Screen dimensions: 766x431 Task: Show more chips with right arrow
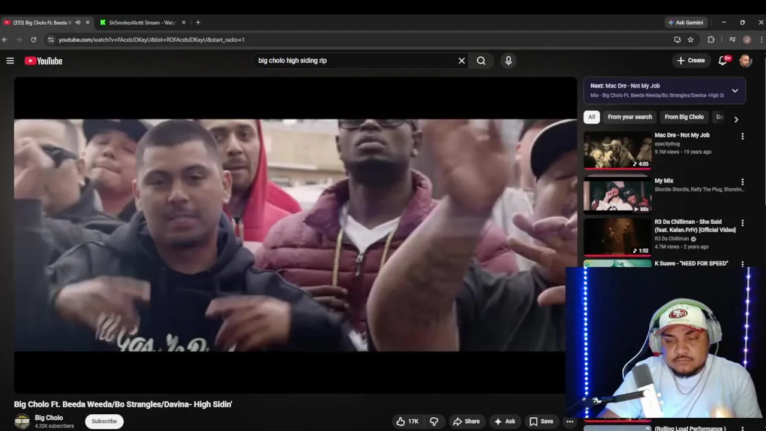[x=736, y=119]
